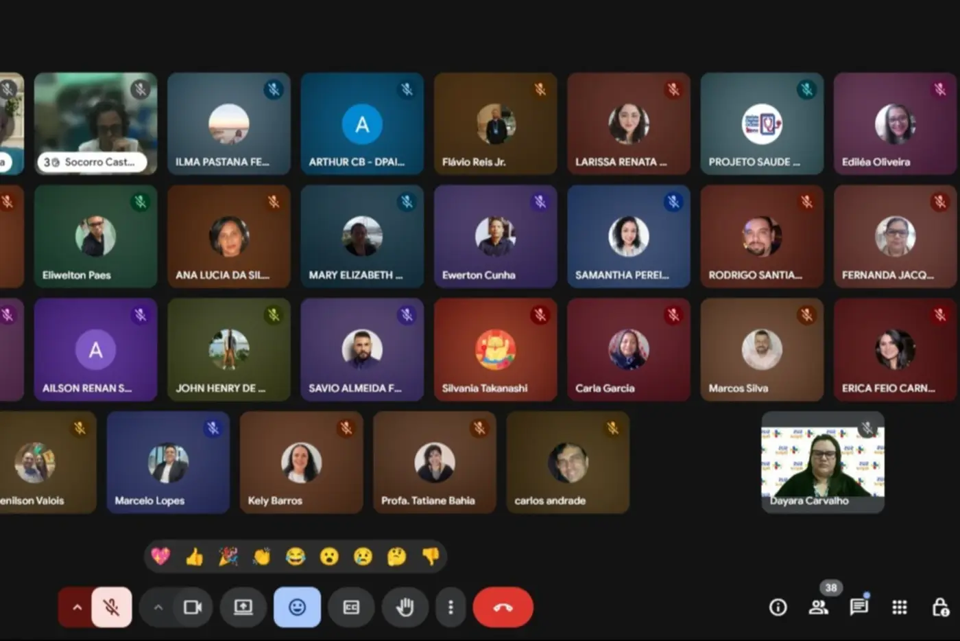Send the thumbs down reaction

[x=431, y=556]
